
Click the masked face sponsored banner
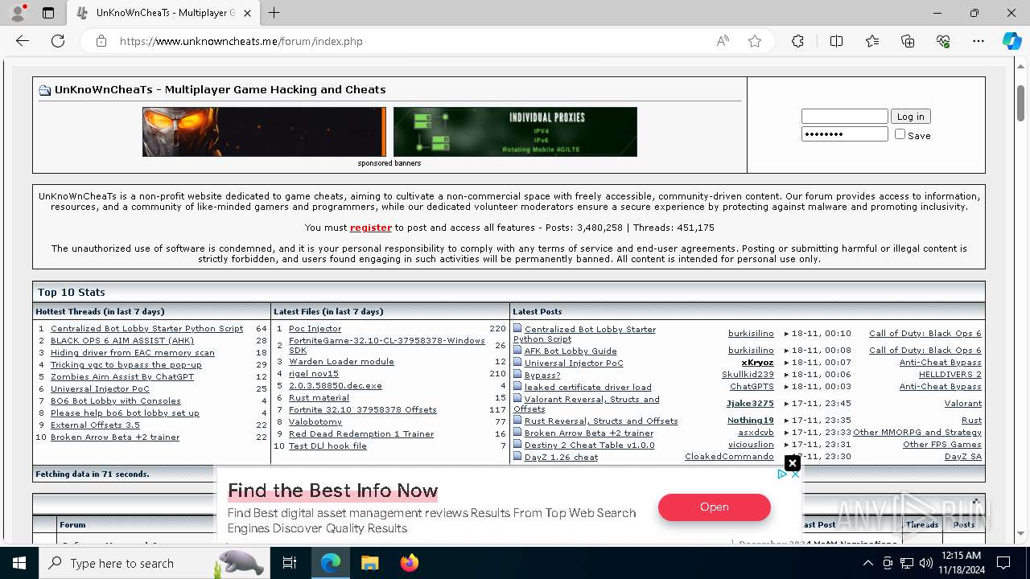click(264, 132)
